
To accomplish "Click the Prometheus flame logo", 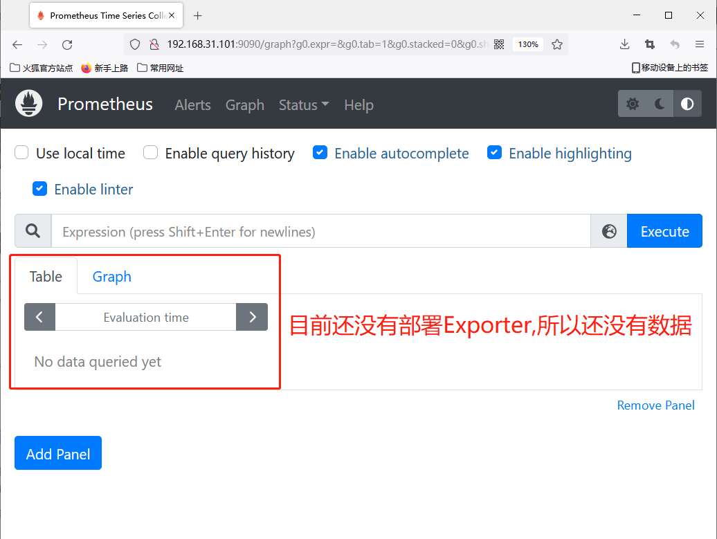I will pyautogui.click(x=29, y=104).
